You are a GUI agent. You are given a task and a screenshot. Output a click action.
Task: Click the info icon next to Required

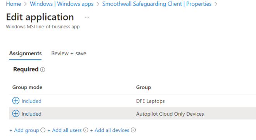click(43, 70)
